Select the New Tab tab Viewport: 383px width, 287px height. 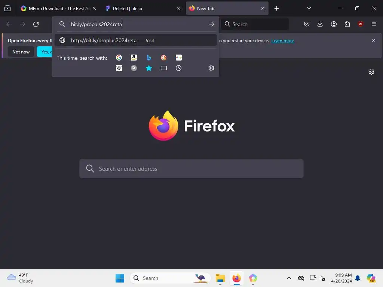tap(227, 8)
